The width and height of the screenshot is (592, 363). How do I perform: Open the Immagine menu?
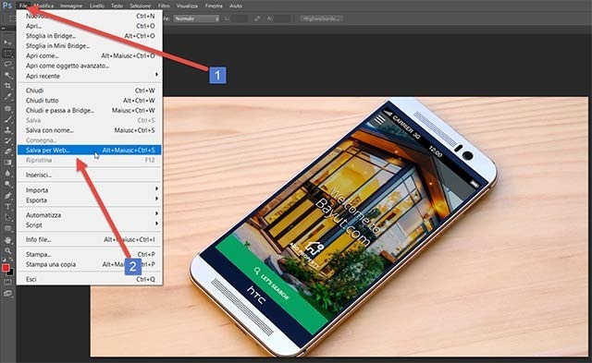(x=71, y=6)
